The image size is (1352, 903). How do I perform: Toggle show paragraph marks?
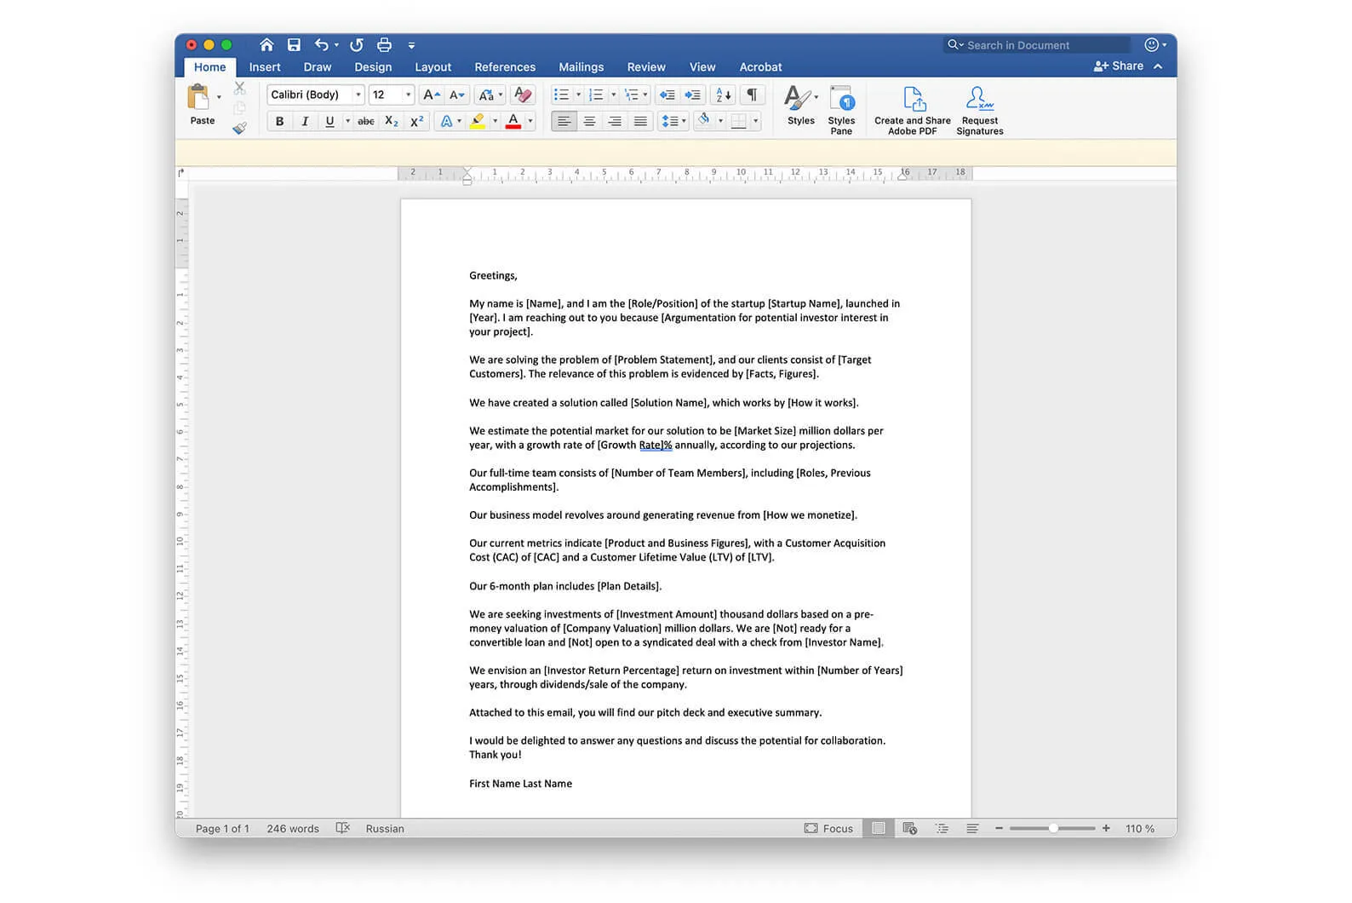pos(752,95)
